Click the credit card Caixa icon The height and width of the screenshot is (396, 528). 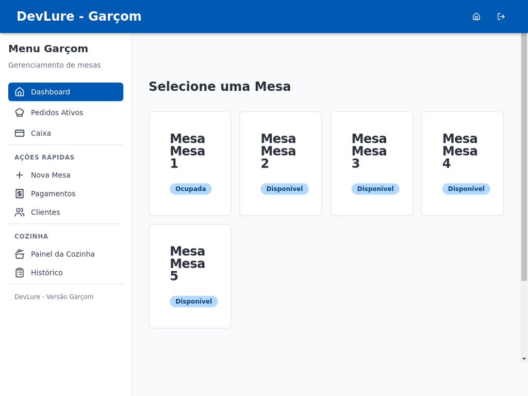pos(20,133)
